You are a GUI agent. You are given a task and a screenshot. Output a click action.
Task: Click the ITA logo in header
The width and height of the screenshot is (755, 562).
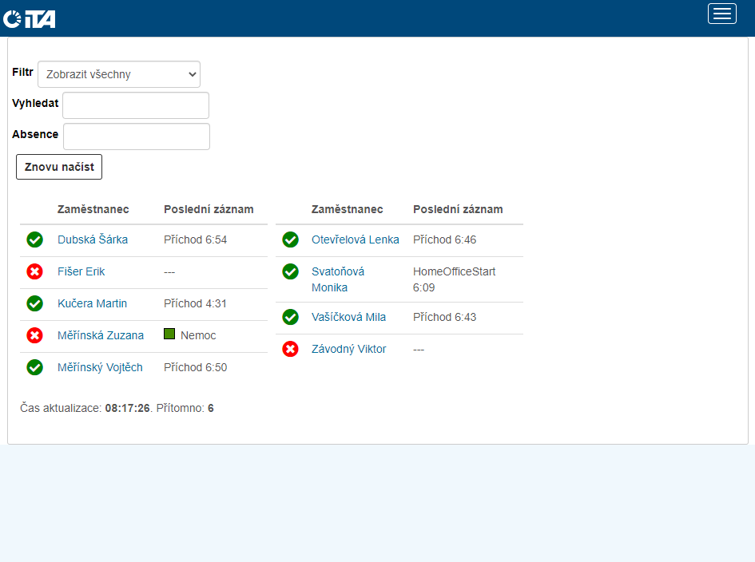30,18
